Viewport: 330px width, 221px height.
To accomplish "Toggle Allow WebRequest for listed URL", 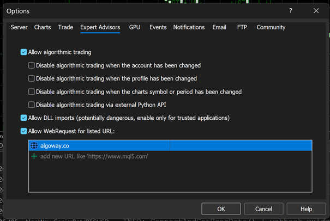I will click(x=23, y=131).
